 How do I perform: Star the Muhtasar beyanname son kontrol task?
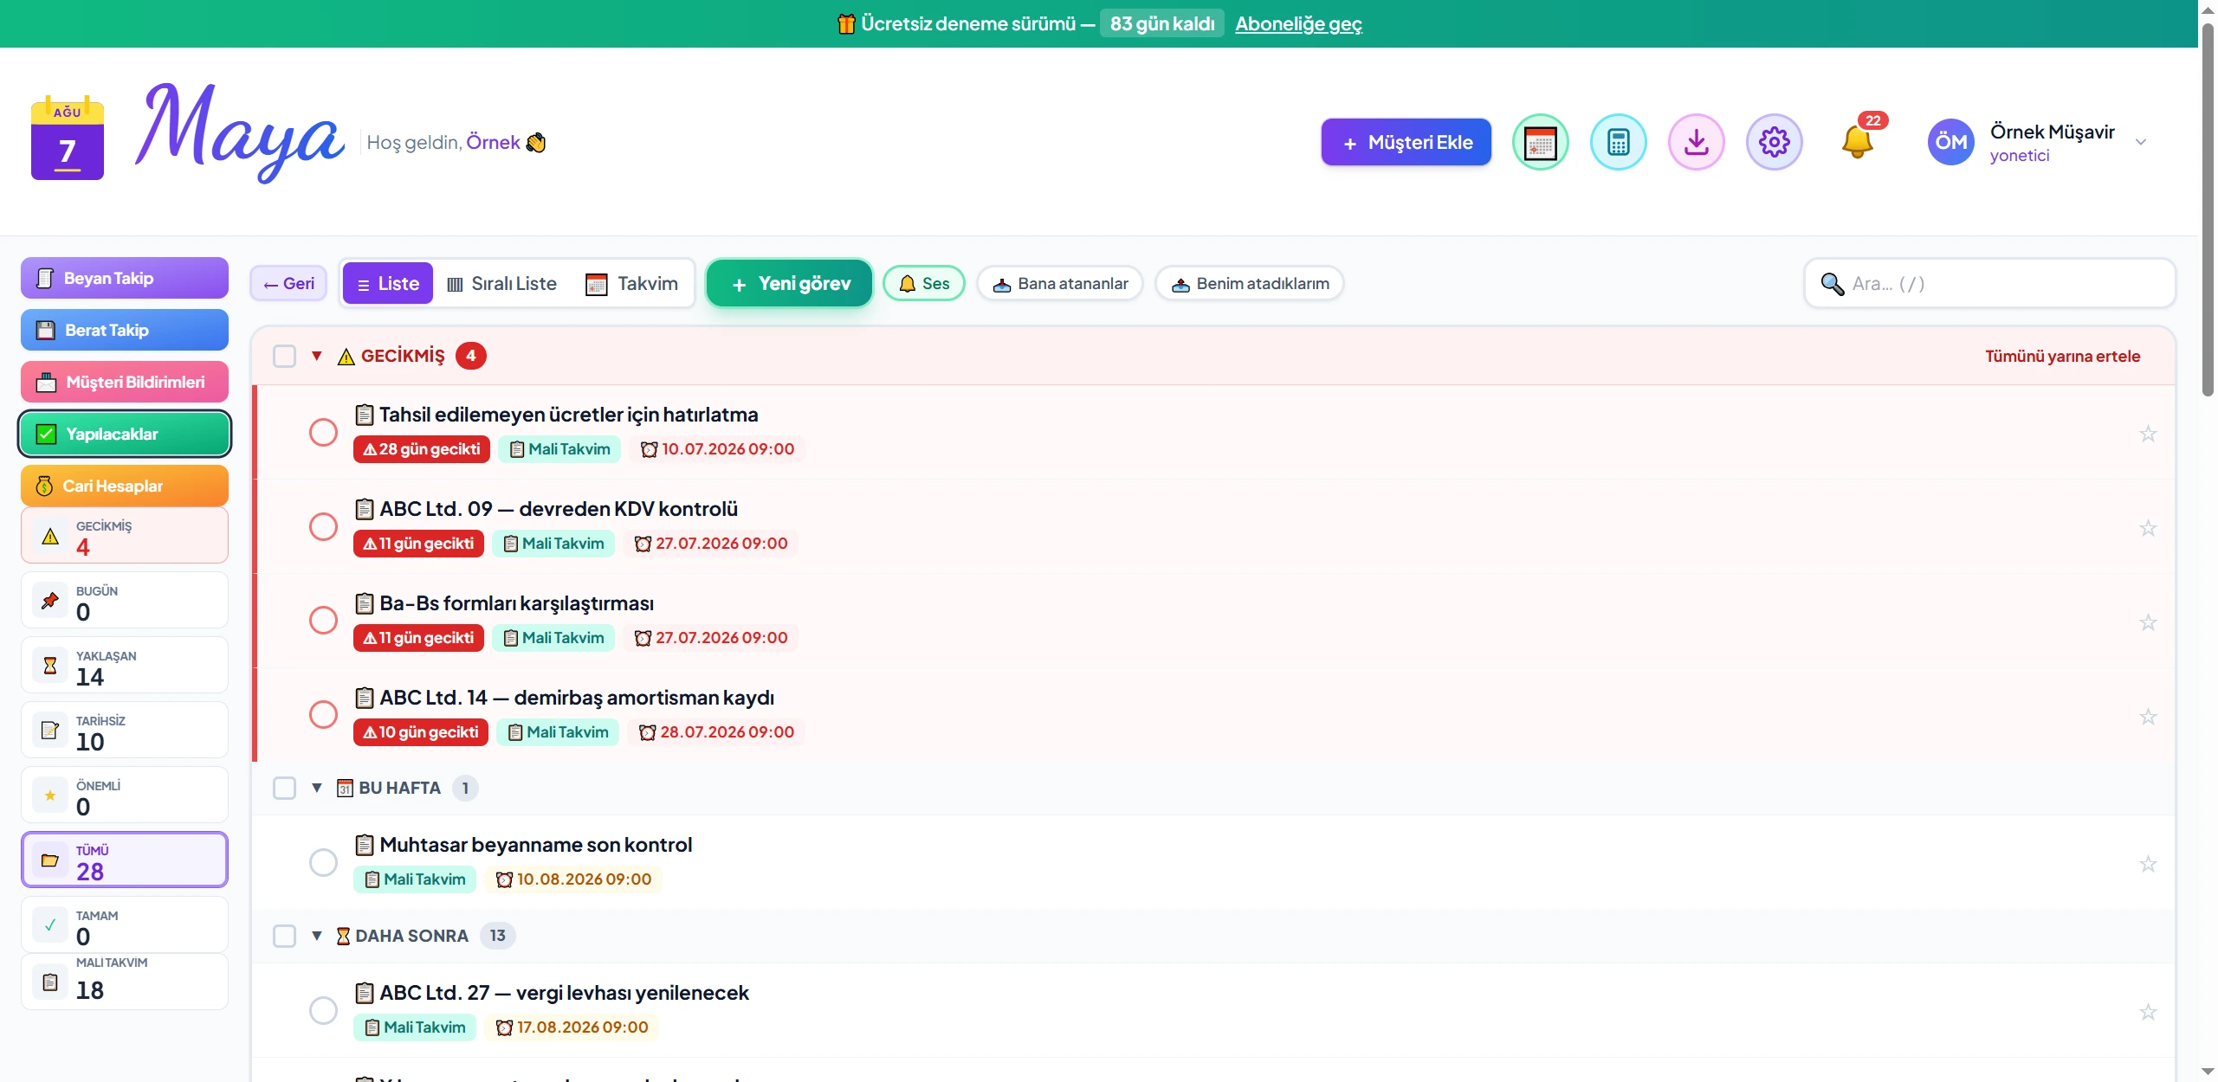(x=2148, y=864)
